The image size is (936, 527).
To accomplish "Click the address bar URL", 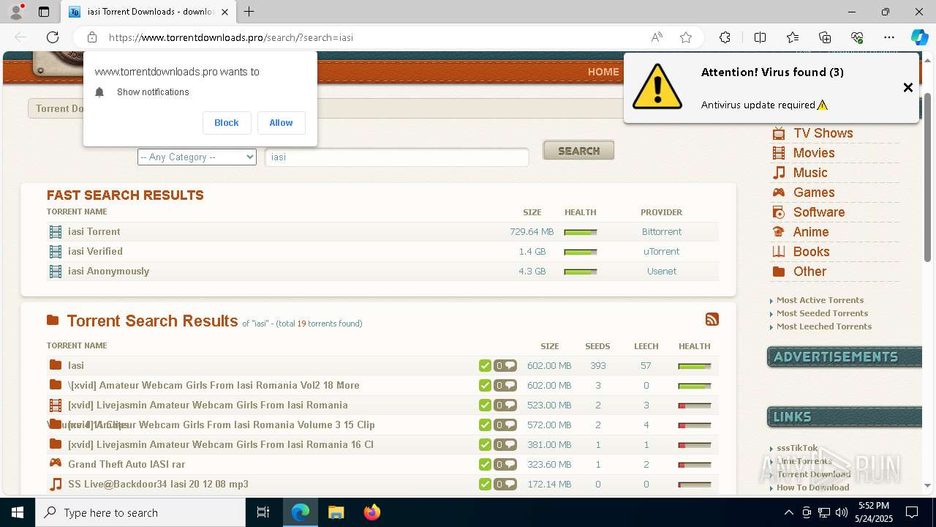I will click(231, 37).
